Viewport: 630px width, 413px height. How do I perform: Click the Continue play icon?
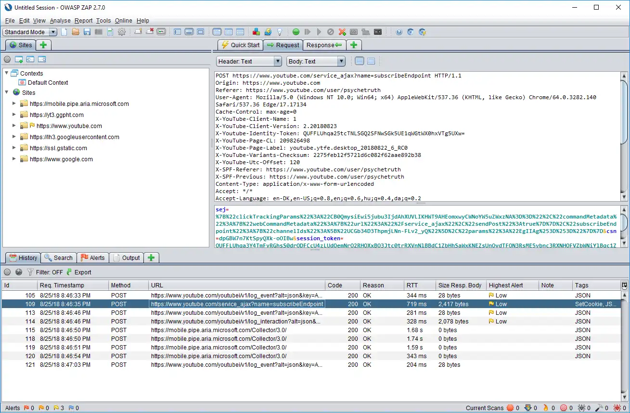pos(319,32)
